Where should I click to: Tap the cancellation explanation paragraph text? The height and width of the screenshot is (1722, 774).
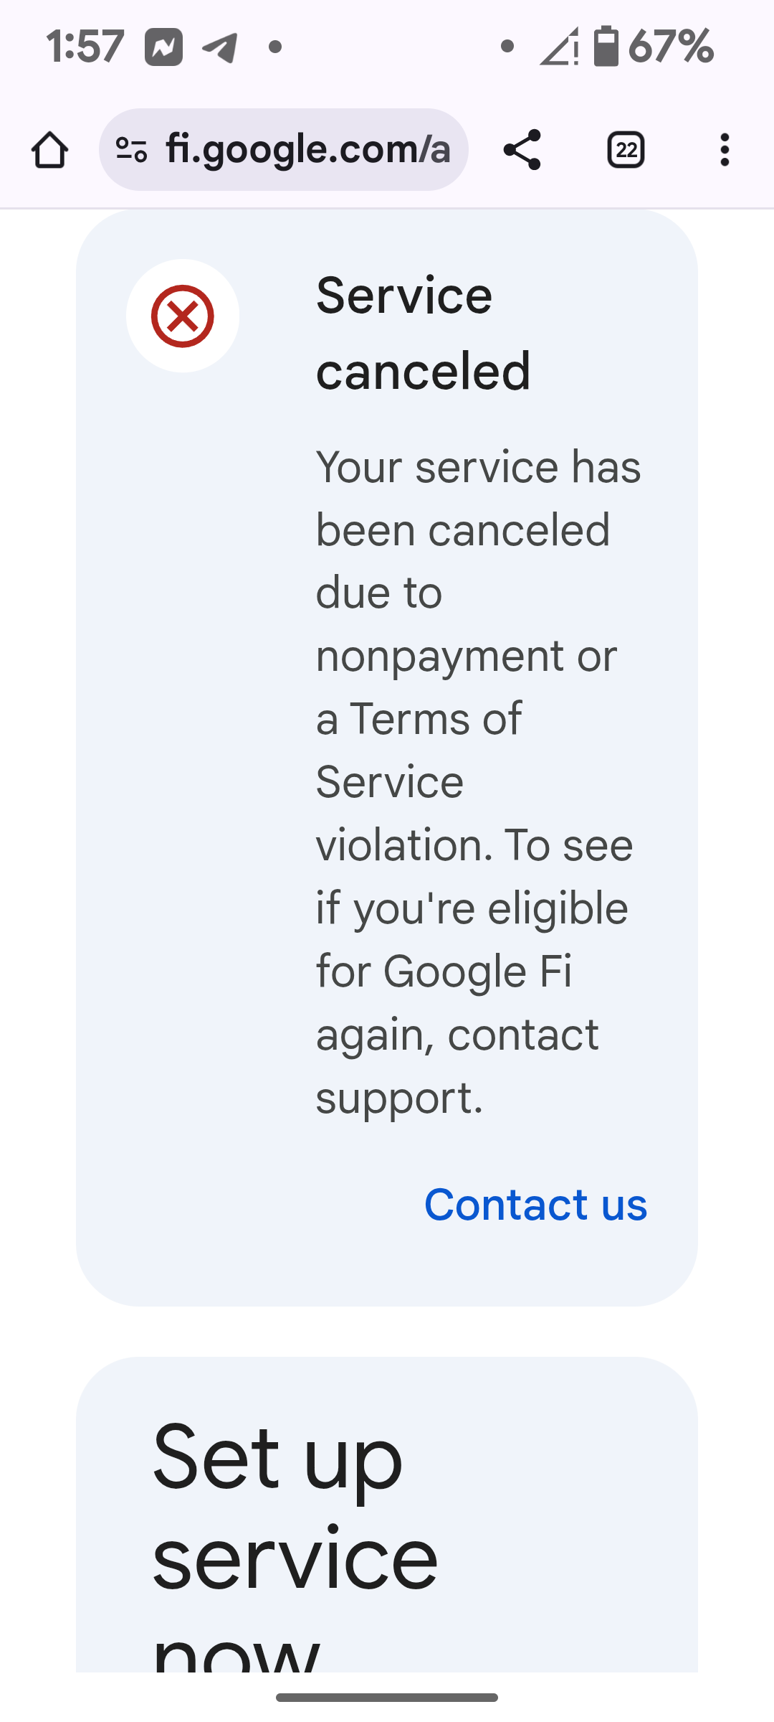[x=477, y=782]
